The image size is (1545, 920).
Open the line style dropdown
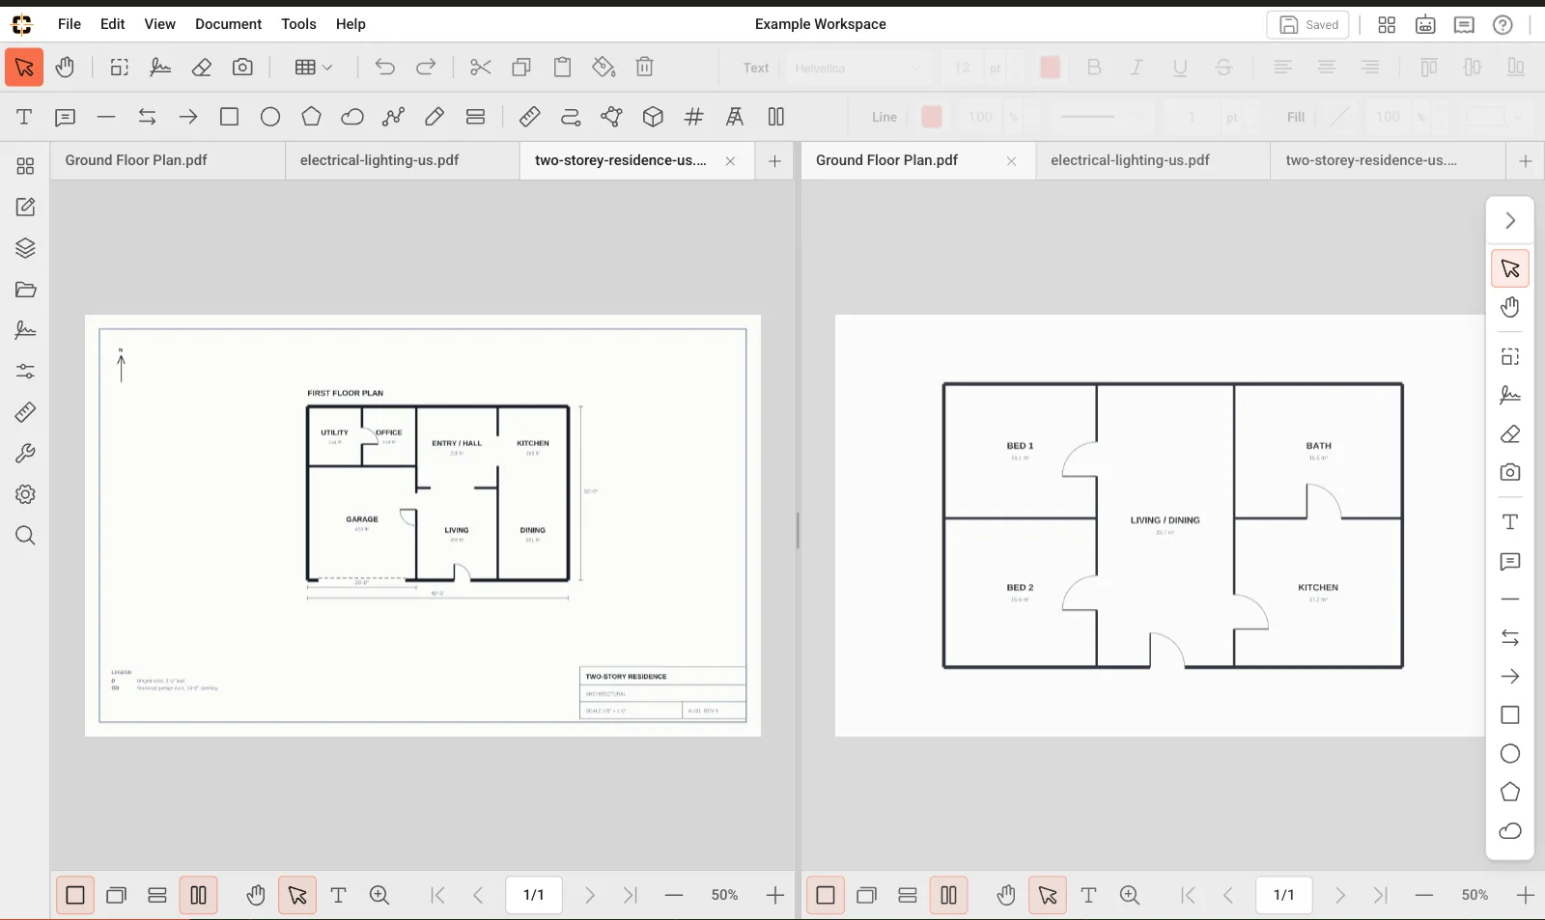coord(1100,117)
